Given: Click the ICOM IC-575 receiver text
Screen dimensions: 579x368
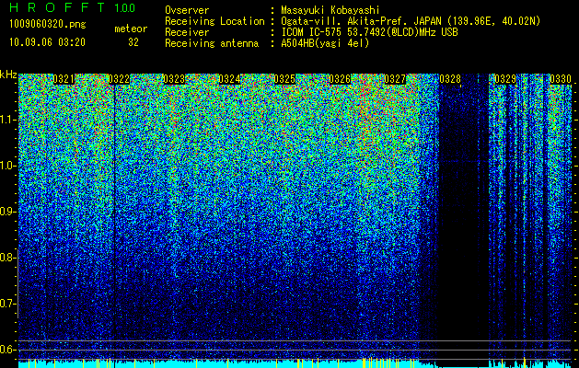Looking at the screenshot, I should [x=369, y=32].
